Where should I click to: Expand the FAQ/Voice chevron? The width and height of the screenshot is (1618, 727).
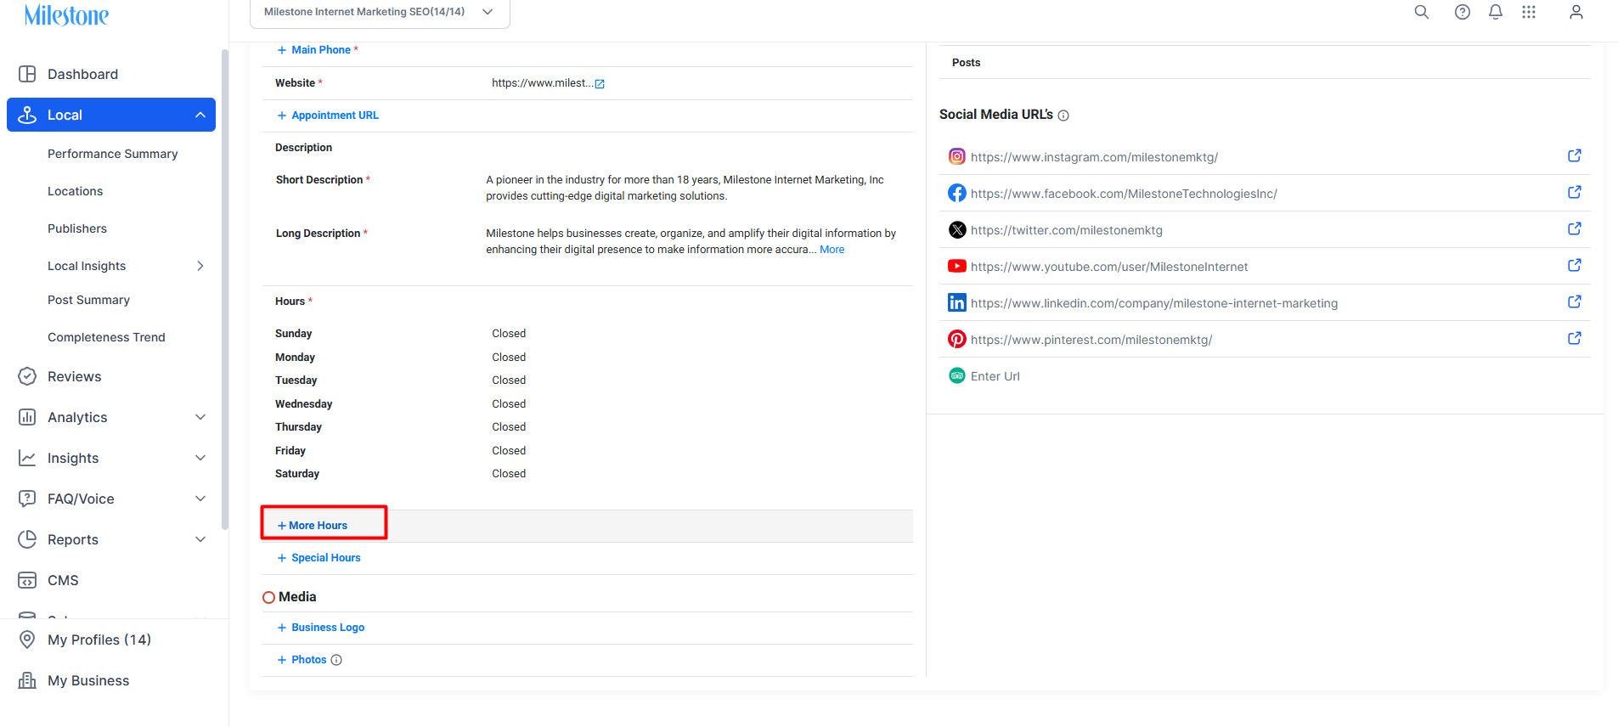tap(200, 499)
